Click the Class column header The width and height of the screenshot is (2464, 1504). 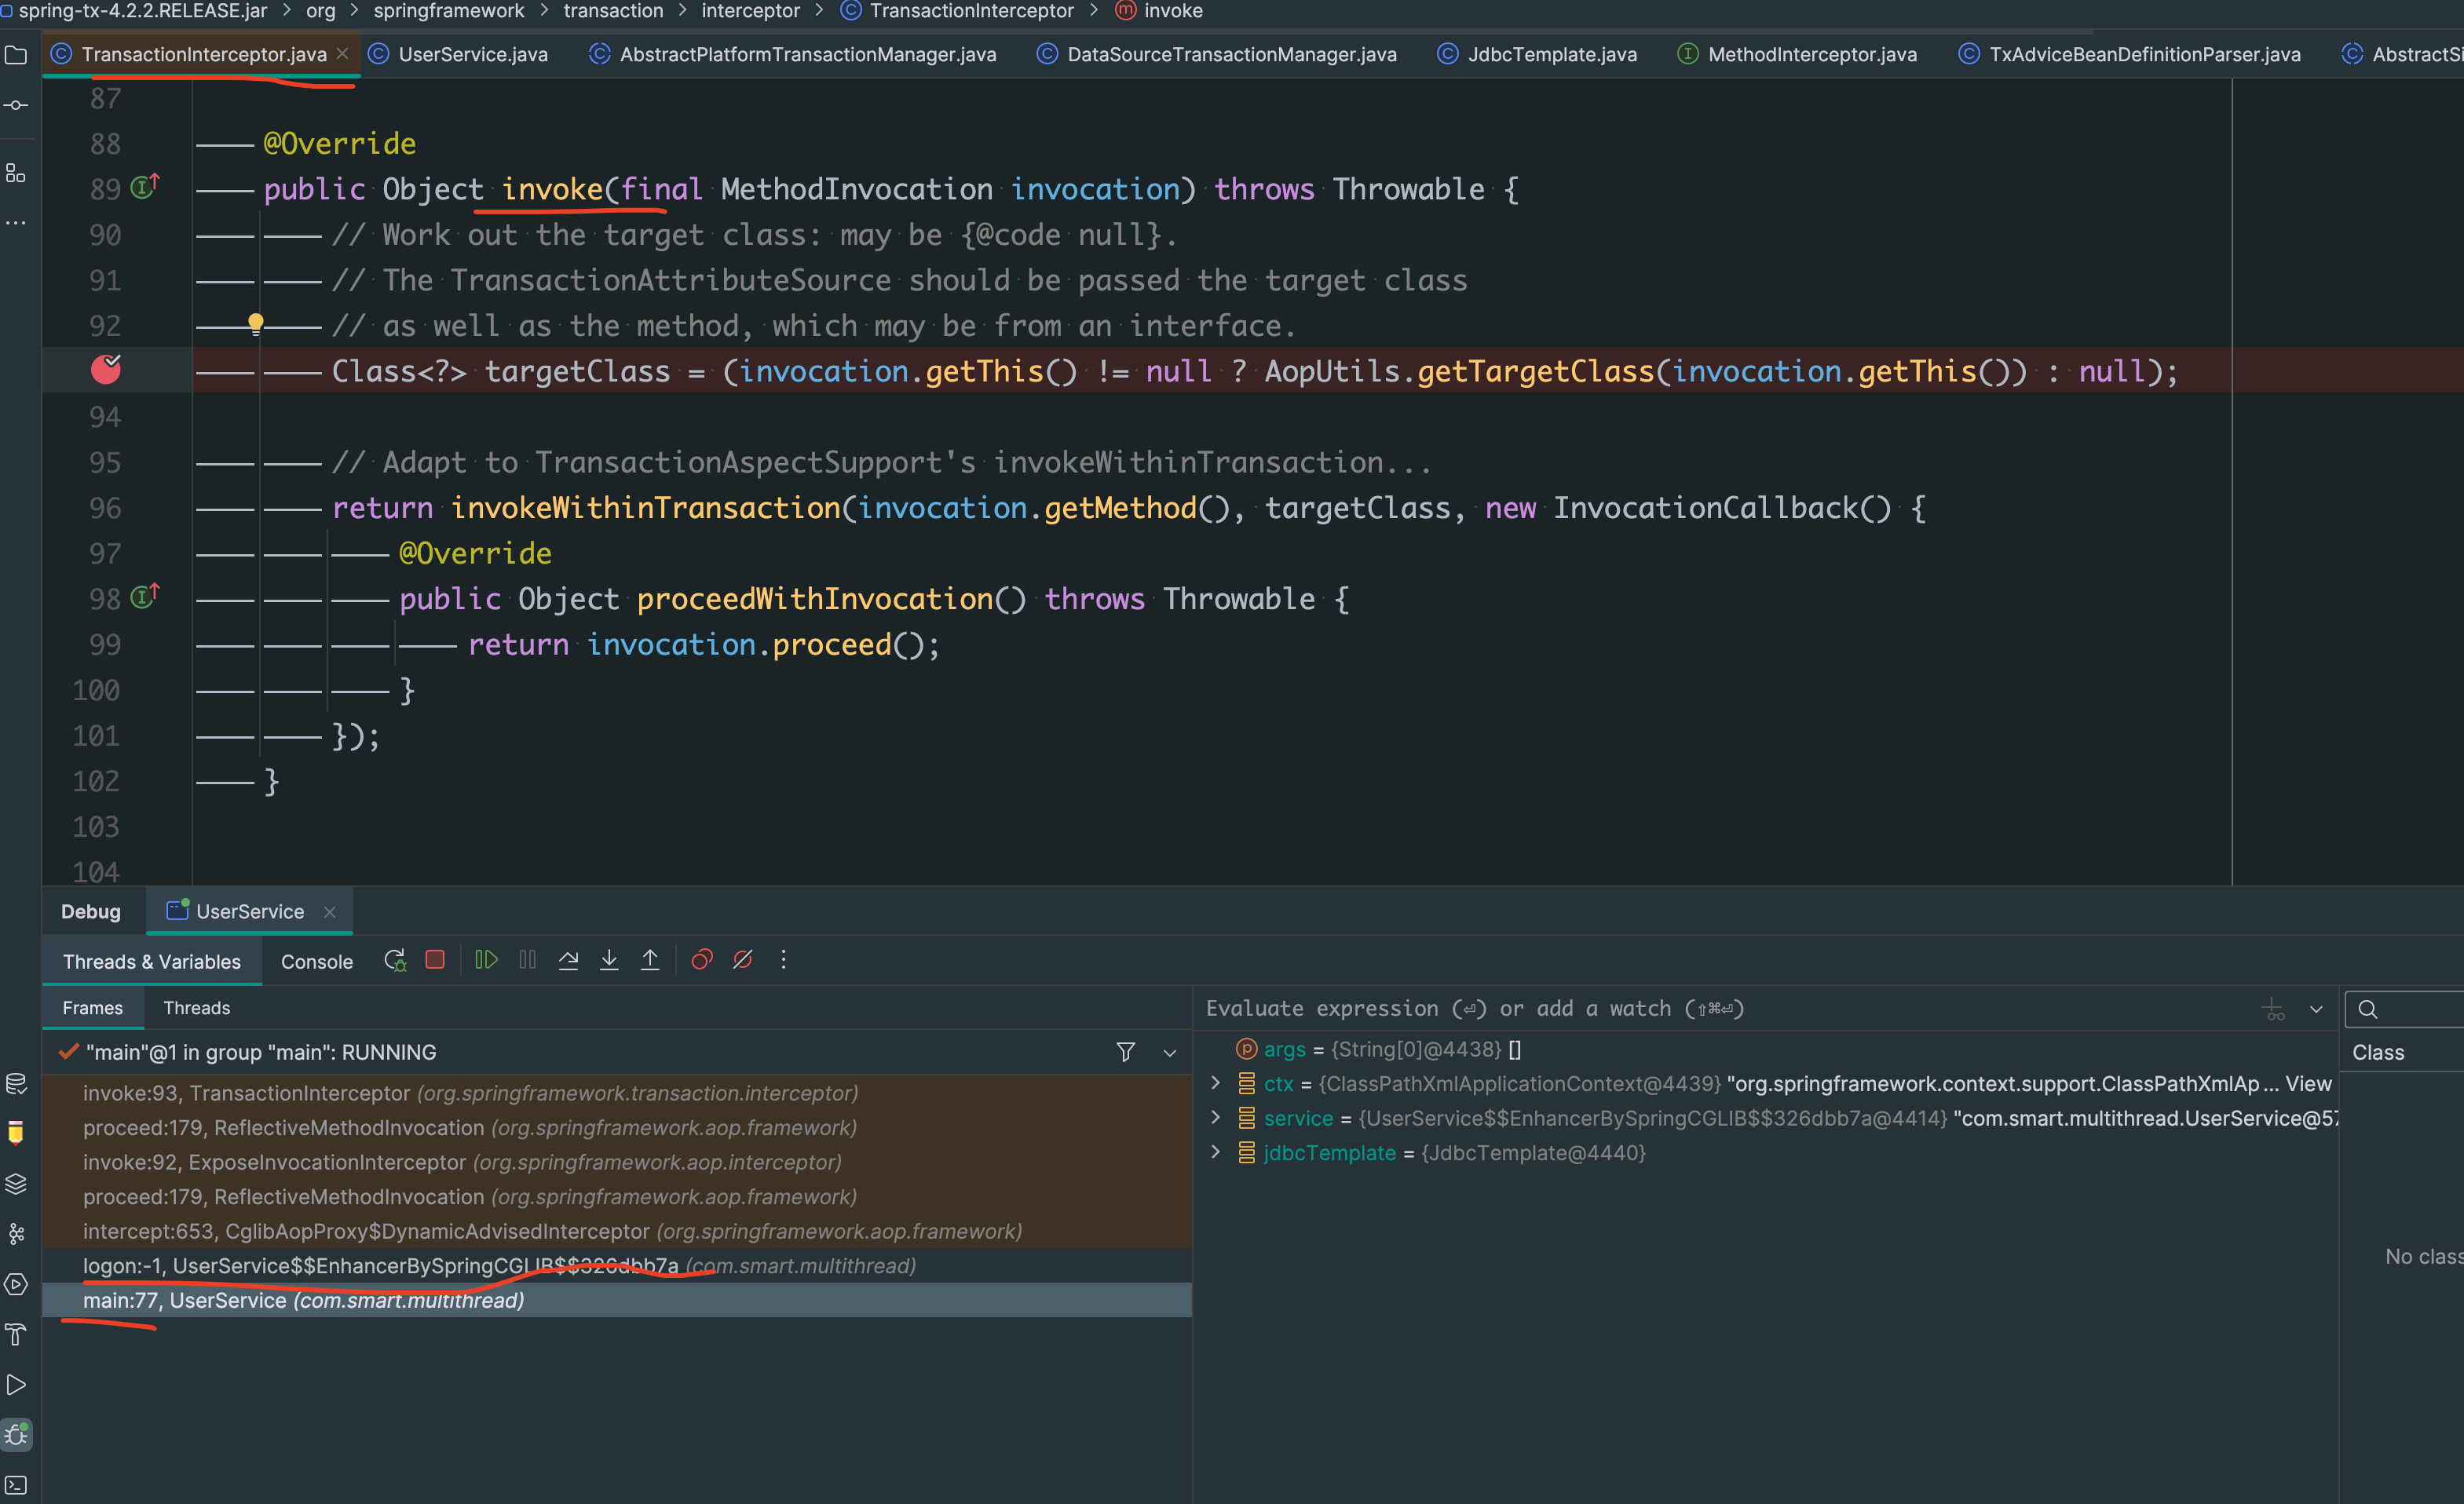click(x=2378, y=1052)
